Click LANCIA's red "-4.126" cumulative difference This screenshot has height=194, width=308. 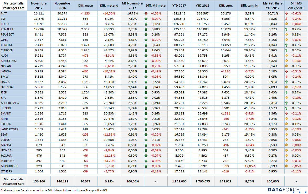[x=225, y=71]
